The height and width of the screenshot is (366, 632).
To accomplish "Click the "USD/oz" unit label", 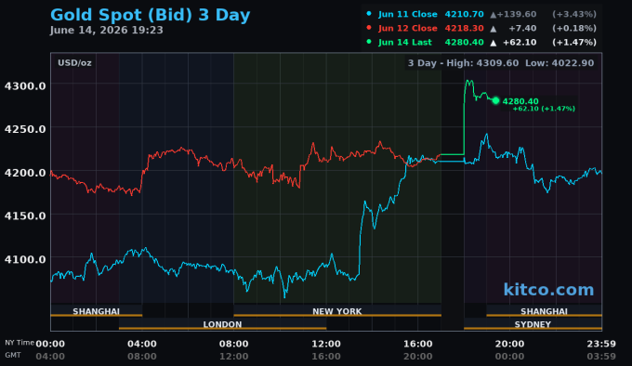I will [x=74, y=63].
